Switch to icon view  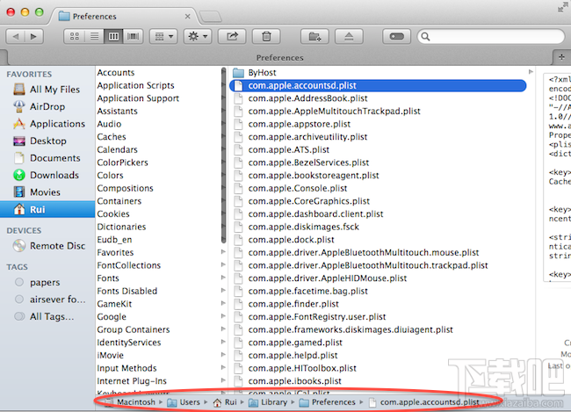click(75, 36)
